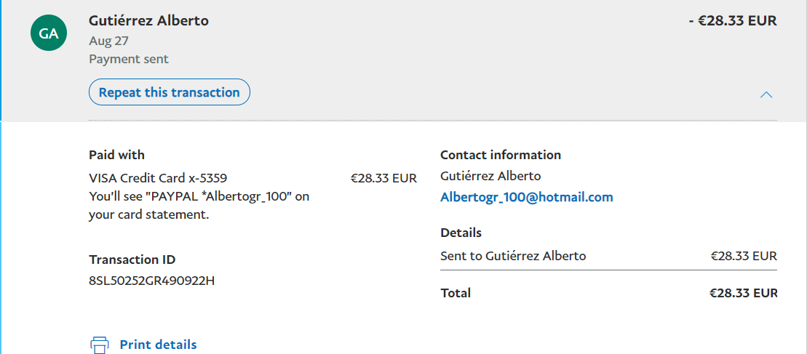Screen dimensions: 807x354
Task: Click the Sent to Gutiérrez Alberto line
Action: [513, 256]
